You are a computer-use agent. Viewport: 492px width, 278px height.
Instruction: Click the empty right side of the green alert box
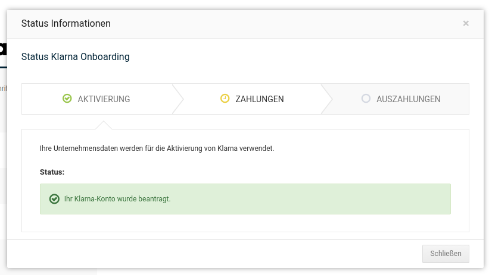[x=357, y=199]
